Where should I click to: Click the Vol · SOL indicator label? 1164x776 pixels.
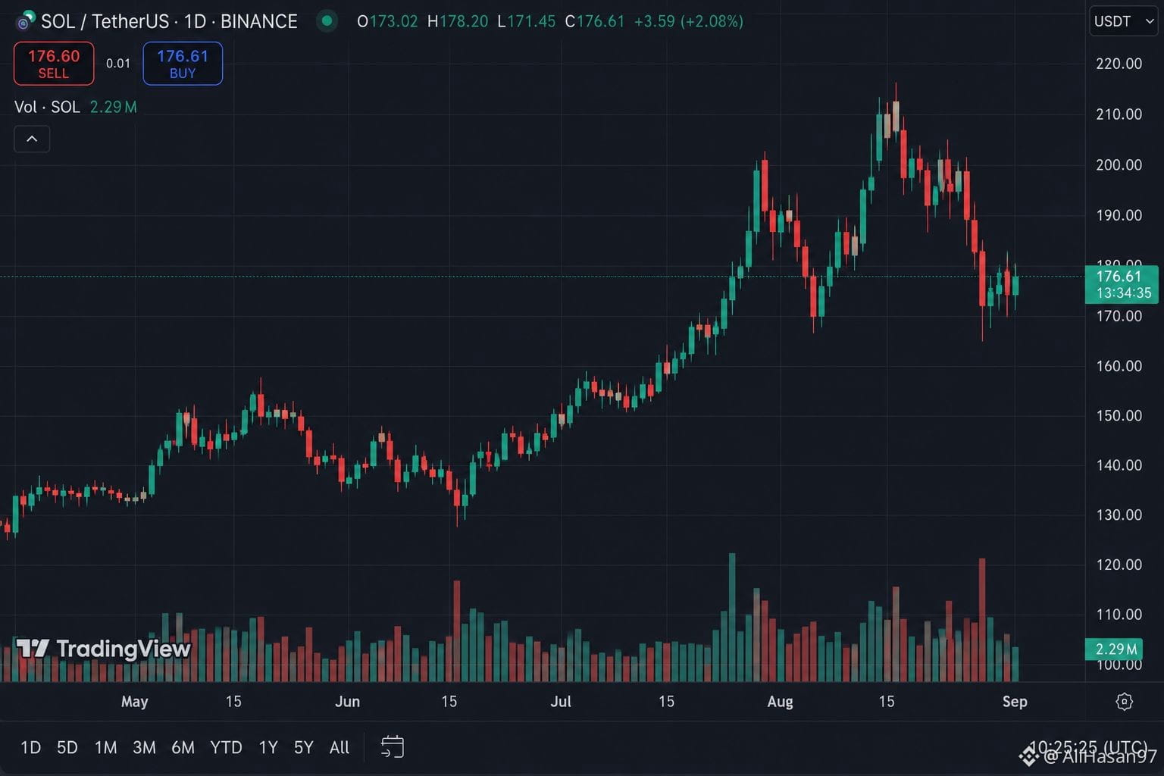(x=47, y=107)
